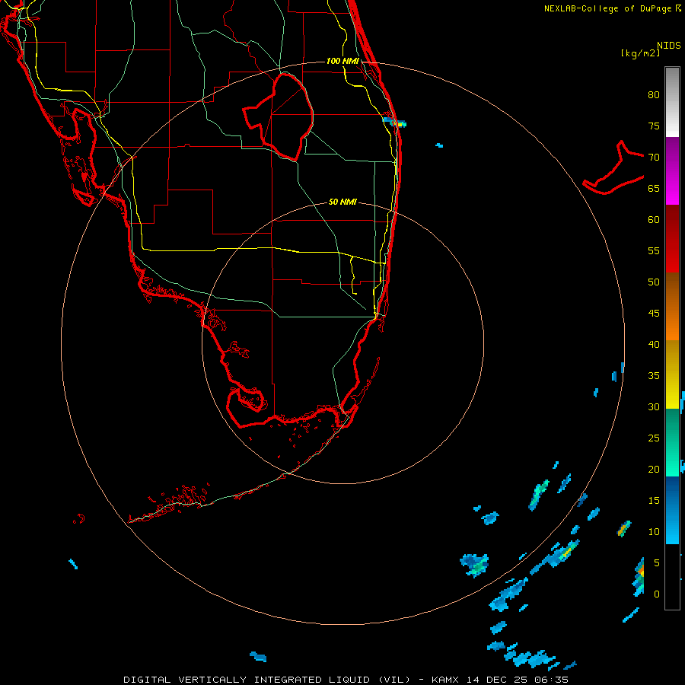Pick the legend value 25
The width and height of the screenshot is (685, 685).
pyautogui.click(x=654, y=438)
